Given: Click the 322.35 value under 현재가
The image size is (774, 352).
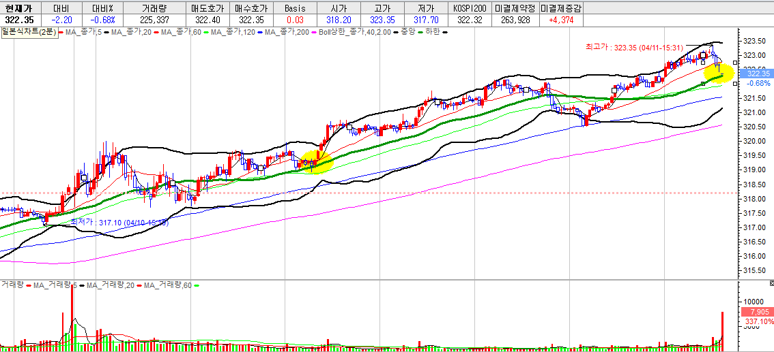Looking at the screenshot, I should click(x=20, y=20).
